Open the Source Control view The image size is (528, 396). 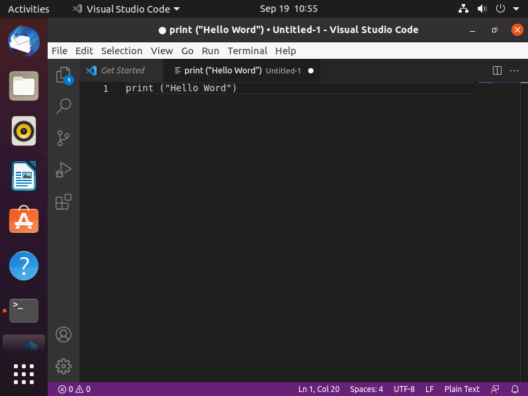tap(64, 138)
